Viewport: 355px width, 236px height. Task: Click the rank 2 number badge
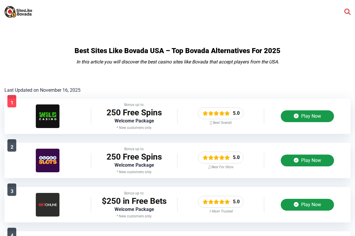click(12, 147)
